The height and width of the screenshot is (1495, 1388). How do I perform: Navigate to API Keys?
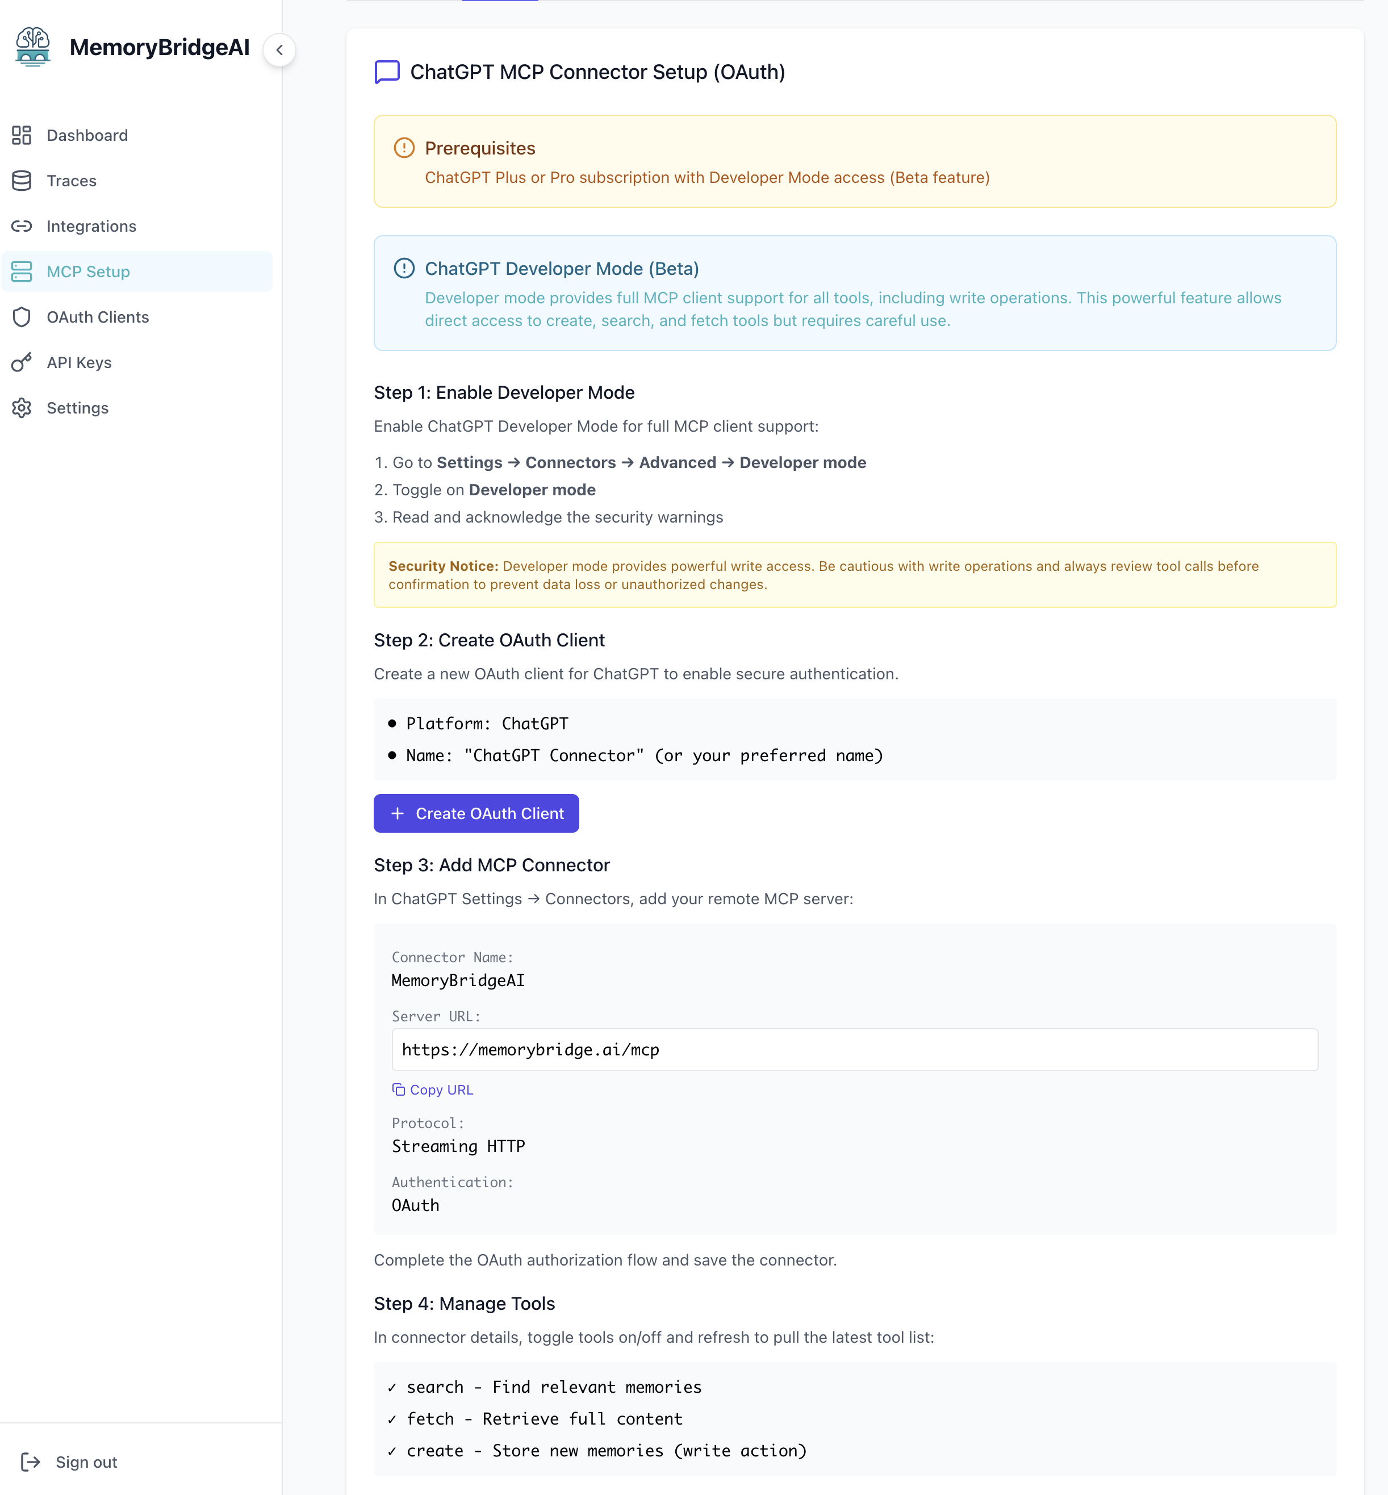[79, 363]
